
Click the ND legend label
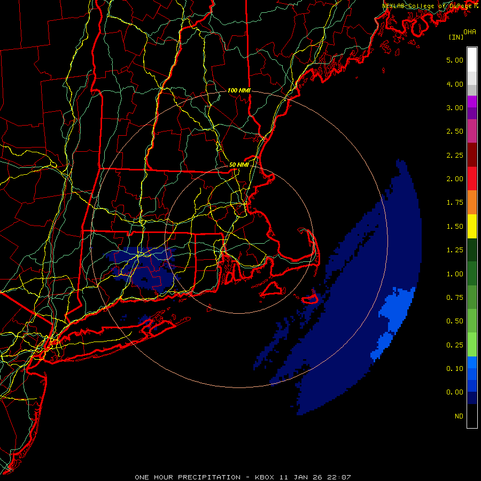[459, 416]
